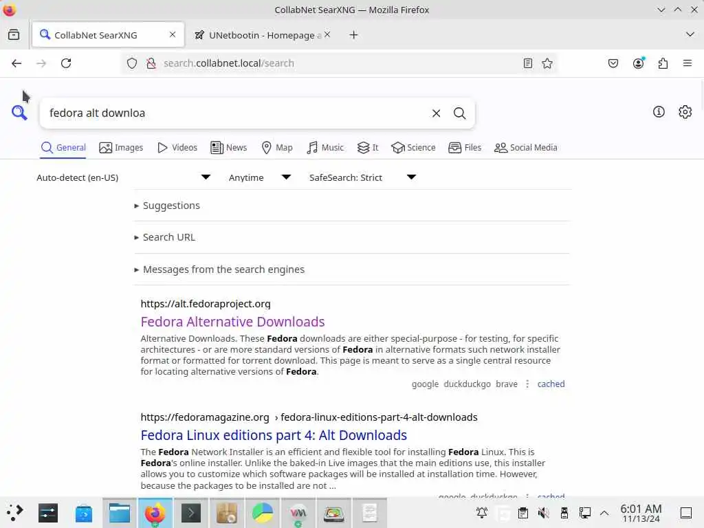
Task: Switch to the UNetbootin Homepage tab
Action: (263, 35)
